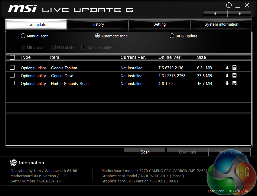The width and height of the screenshot is (257, 196).
Task: Click the Motherboard BIOS version line
Action: [39, 176]
